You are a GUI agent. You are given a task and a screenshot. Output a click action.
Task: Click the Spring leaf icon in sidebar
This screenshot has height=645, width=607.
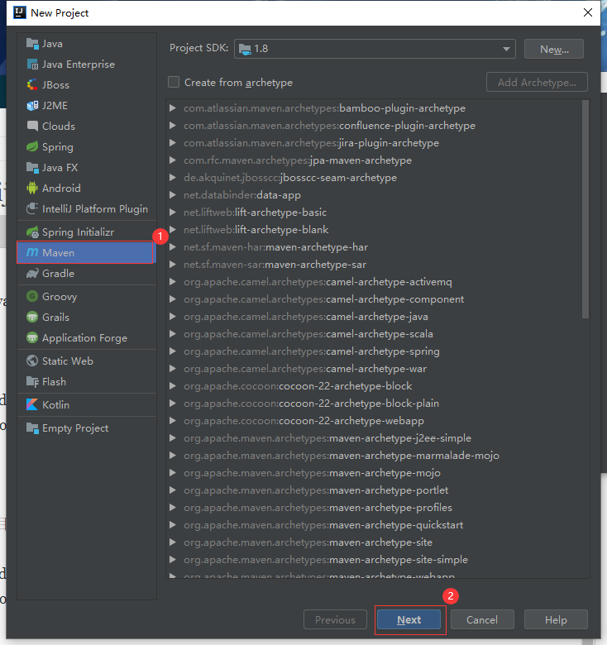32,147
